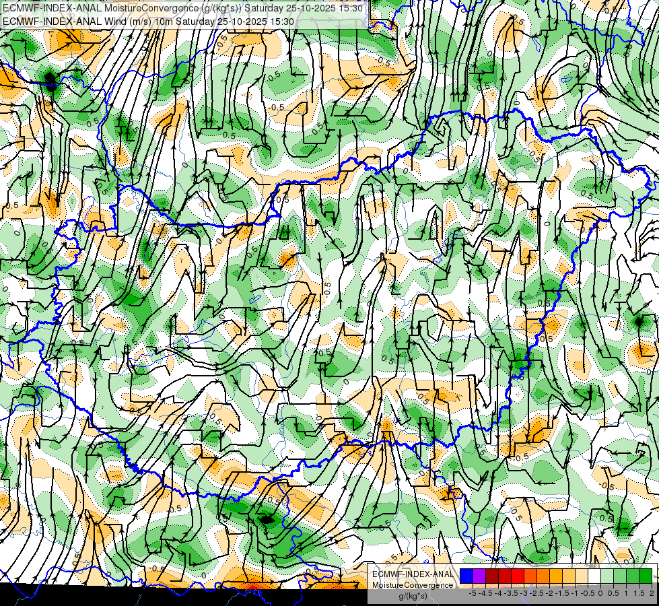Pick the medium green swatch between 1 and 1.5
This screenshot has height=606, width=659.
(x=633, y=576)
